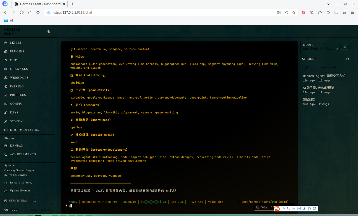The image size is (358, 216).
Task: Click the browser back arrow
Action: [x=5, y=12]
